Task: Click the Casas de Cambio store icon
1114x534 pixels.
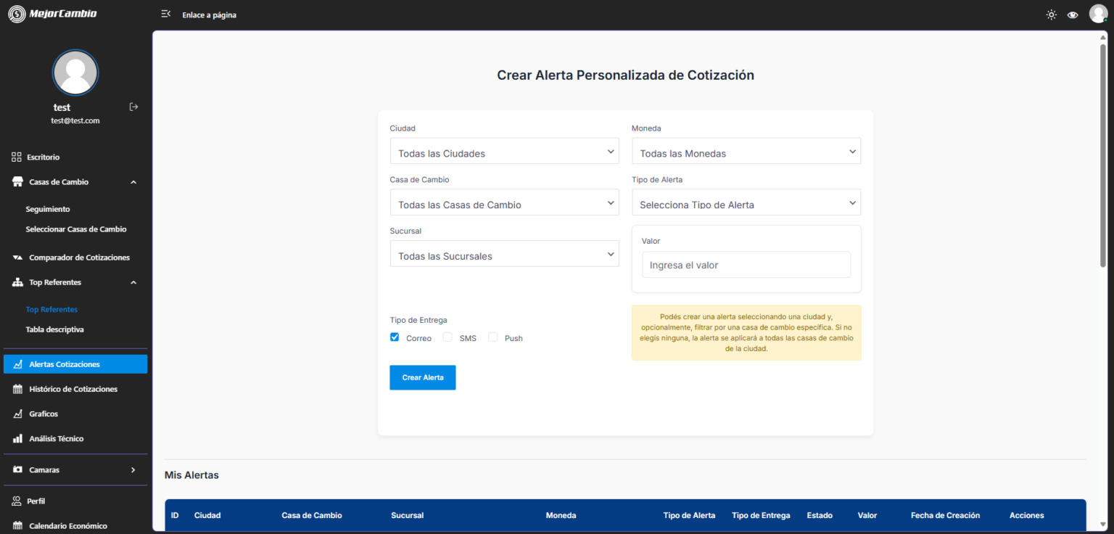Action: [x=17, y=182]
